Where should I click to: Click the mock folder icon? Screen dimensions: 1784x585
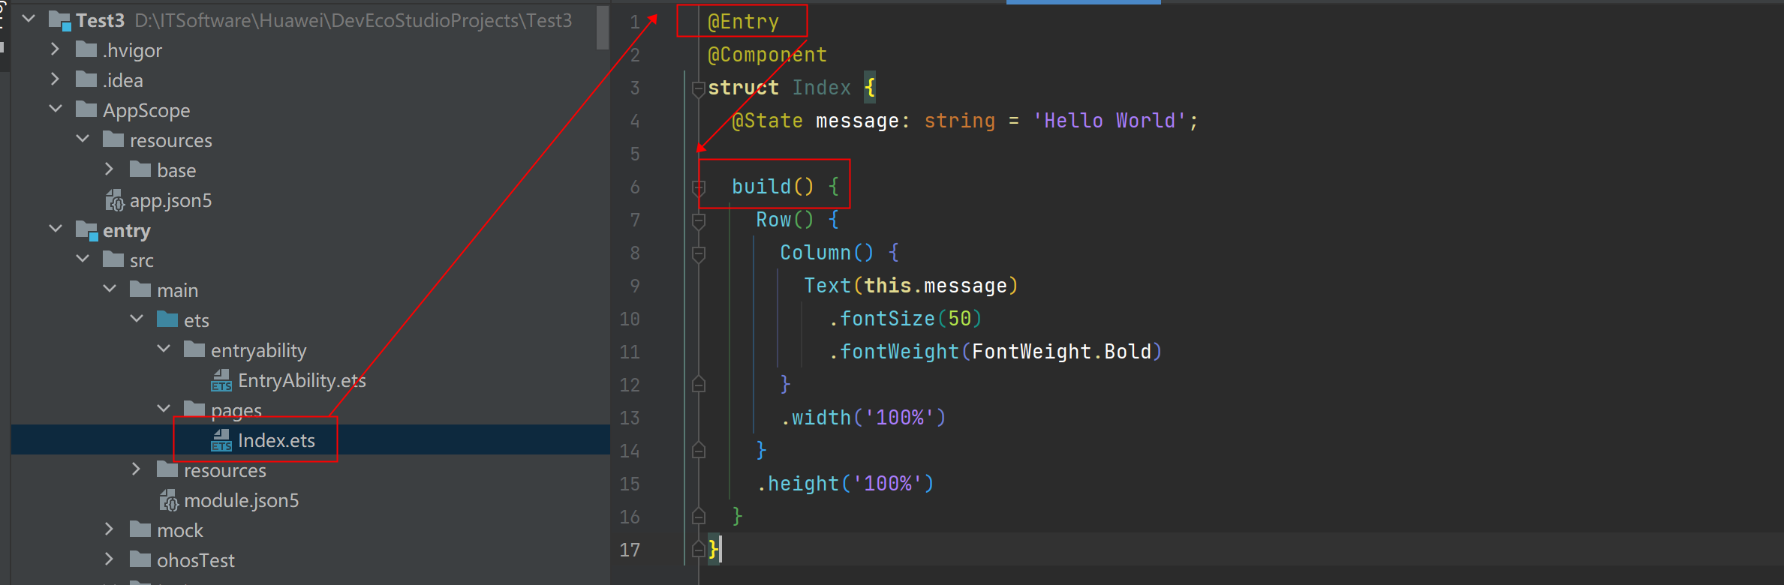coord(140,529)
